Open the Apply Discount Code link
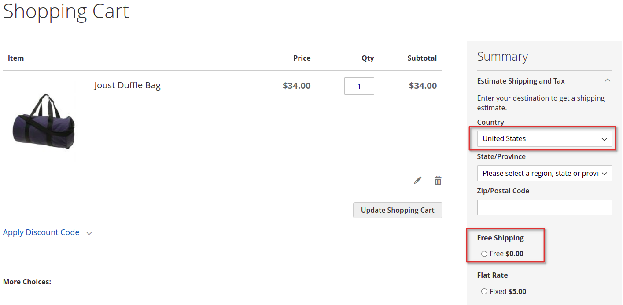623x305 pixels. coord(41,232)
